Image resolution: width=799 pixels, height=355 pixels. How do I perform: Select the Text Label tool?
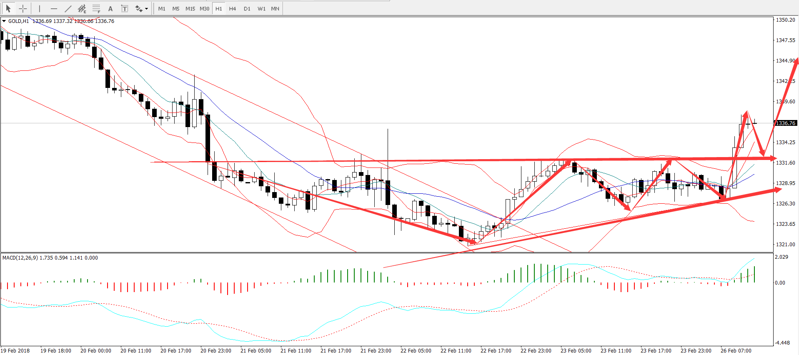[x=124, y=8]
